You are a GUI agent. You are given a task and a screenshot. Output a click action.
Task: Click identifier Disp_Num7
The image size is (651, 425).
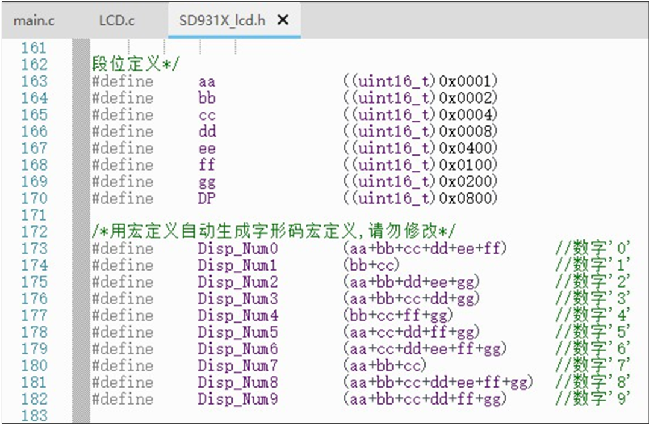tap(238, 366)
